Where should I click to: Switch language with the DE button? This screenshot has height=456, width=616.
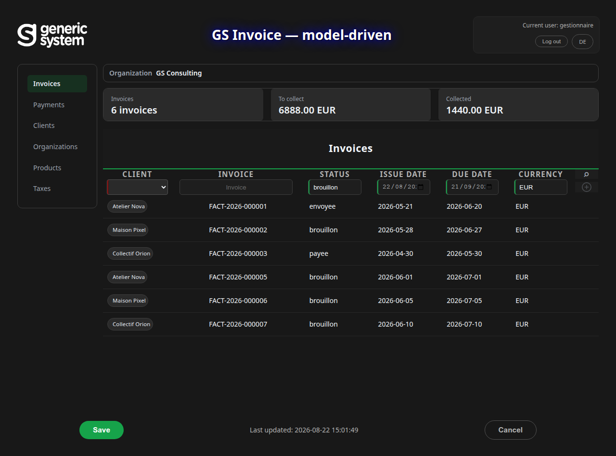click(x=582, y=42)
